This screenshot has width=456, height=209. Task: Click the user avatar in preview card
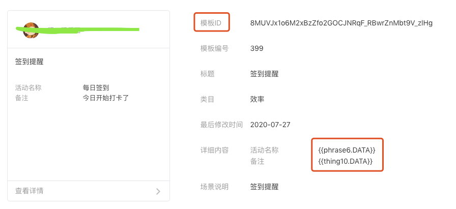point(31,30)
